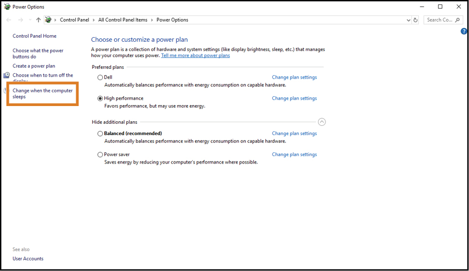The width and height of the screenshot is (469, 271).
Task: Open recent locations dropdown arrow
Action: coord(30,20)
